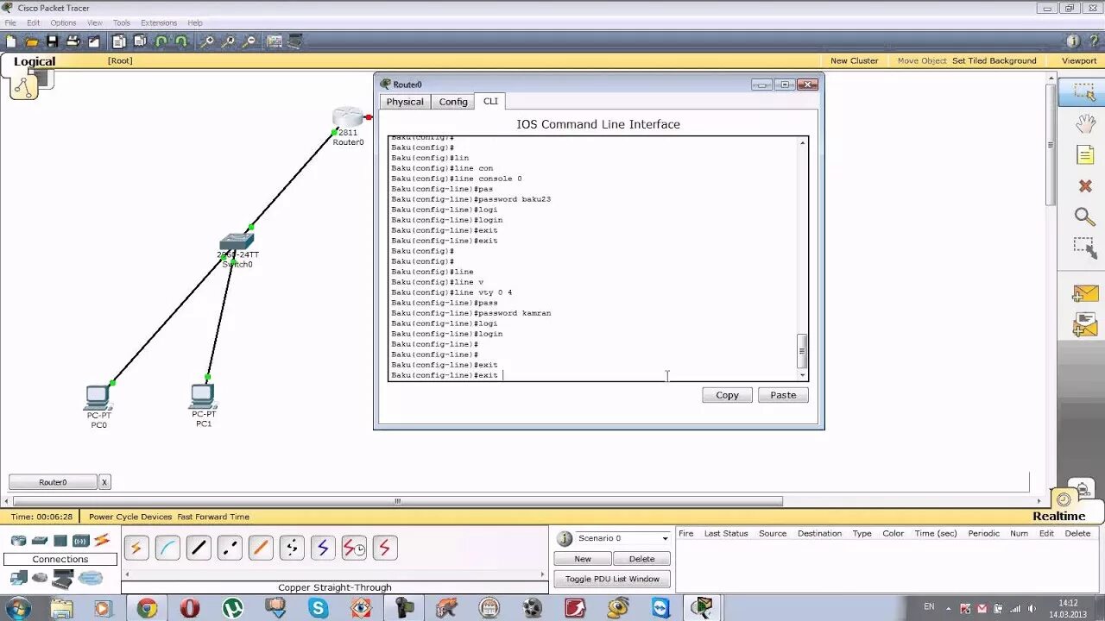Pick the Serial DCE cable with clock
Viewport: 1105px width, 621px height.
click(x=354, y=547)
